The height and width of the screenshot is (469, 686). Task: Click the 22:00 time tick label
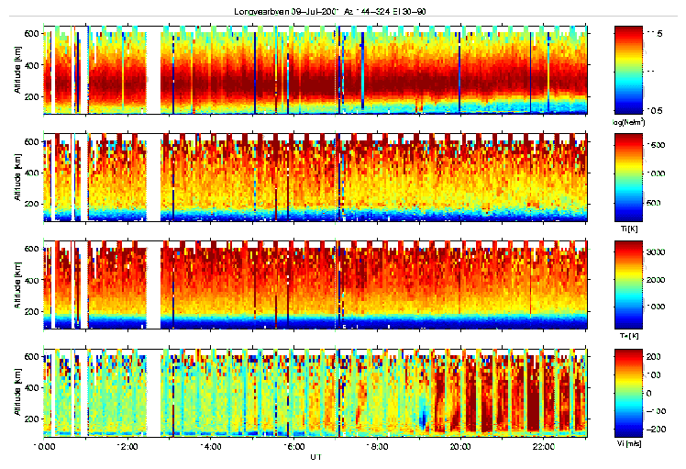pyautogui.click(x=544, y=446)
